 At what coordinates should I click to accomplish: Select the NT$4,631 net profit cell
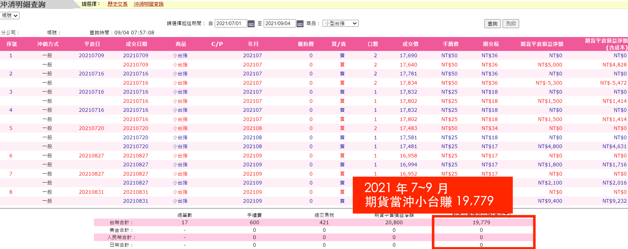[614, 146]
